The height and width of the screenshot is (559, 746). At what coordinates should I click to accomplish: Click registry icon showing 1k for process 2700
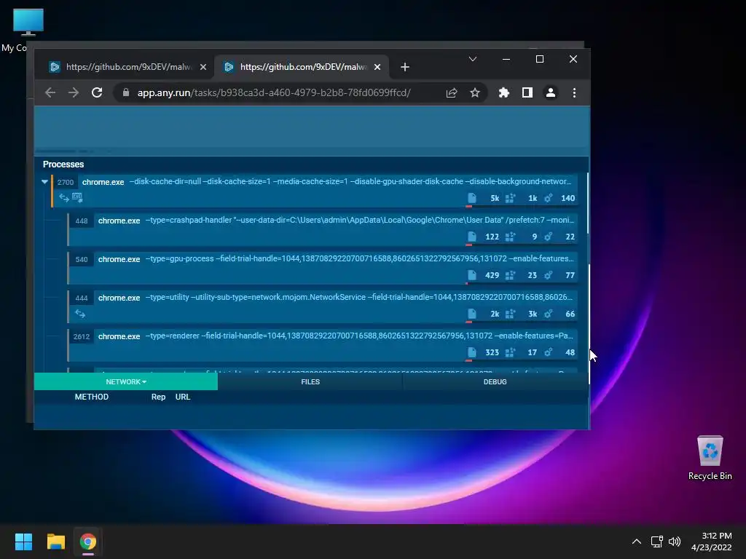click(510, 198)
